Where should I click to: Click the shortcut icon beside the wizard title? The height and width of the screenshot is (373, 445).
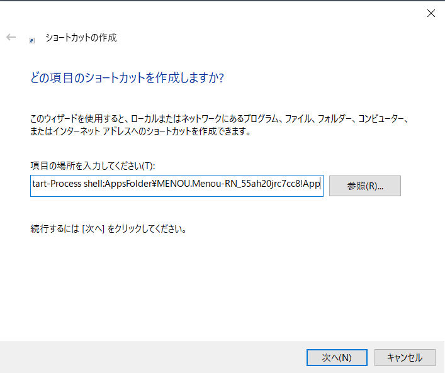tap(31, 40)
